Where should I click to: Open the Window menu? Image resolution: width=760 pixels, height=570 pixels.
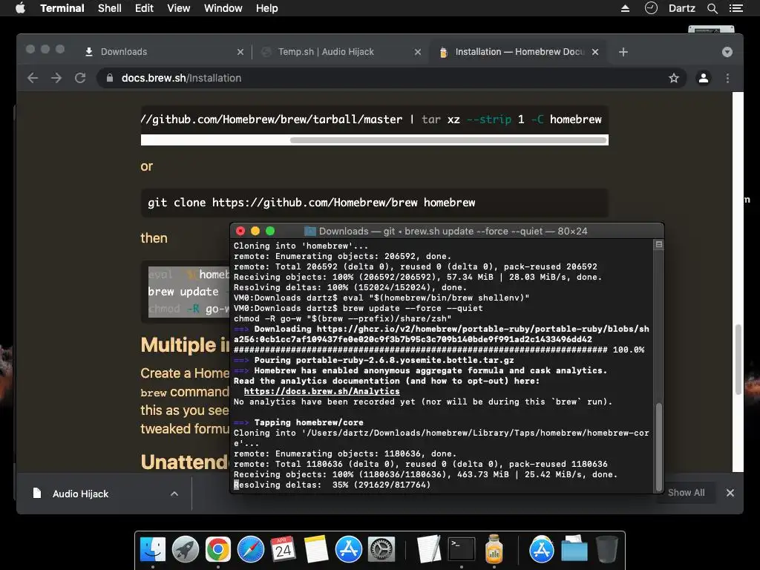click(223, 8)
